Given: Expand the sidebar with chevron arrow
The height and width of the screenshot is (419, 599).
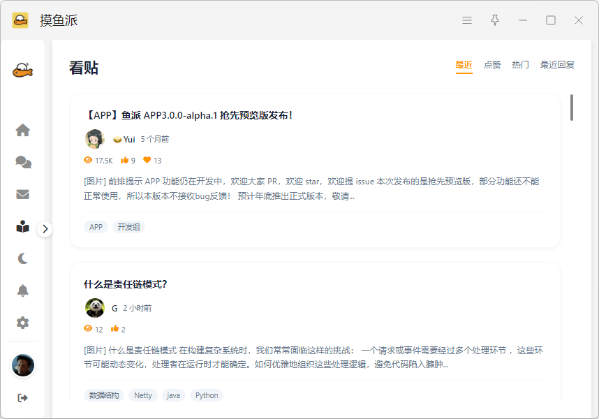Looking at the screenshot, I should pos(45,229).
